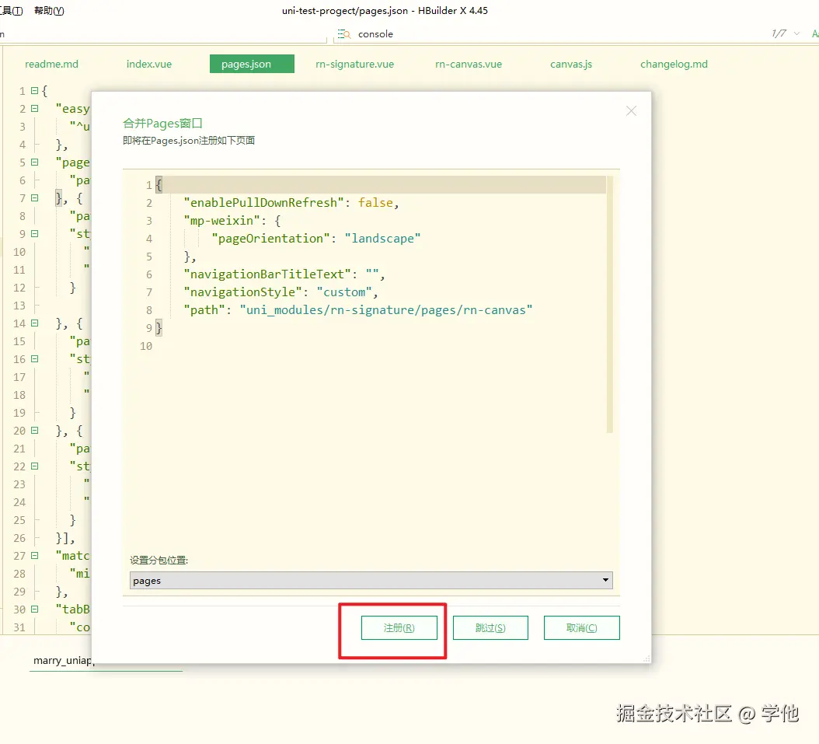The image size is (819, 744).
Task: Open the rn-canvas.vue tab
Action: coord(469,65)
